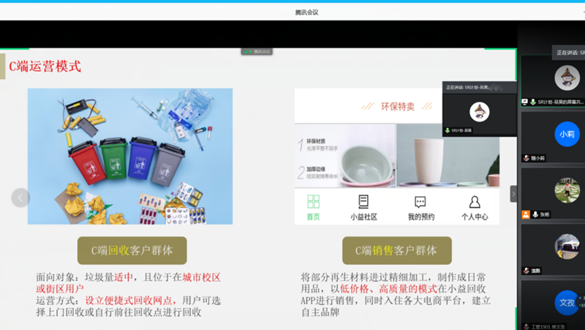The image size is (585, 330).
Task: Click the orange host badge on 张杨's tile
Action: [x=525, y=214]
